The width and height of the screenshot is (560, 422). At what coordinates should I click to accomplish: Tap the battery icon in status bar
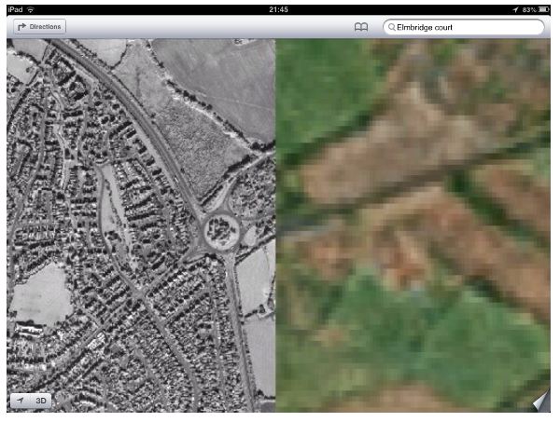click(x=546, y=8)
